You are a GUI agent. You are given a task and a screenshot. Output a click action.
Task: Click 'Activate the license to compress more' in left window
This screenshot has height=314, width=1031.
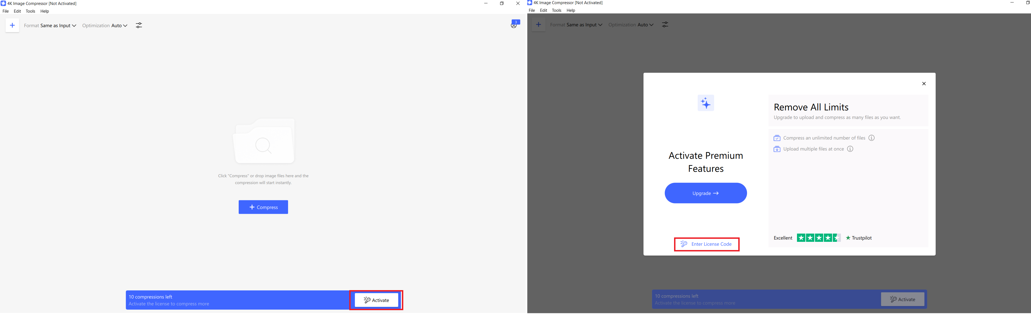pyautogui.click(x=169, y=304)
